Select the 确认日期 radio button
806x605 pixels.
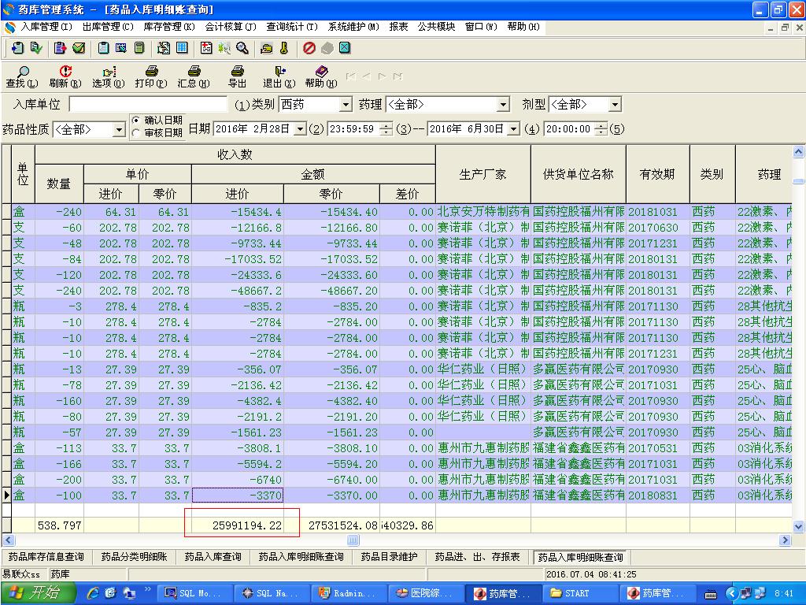[x=136, y=120]
